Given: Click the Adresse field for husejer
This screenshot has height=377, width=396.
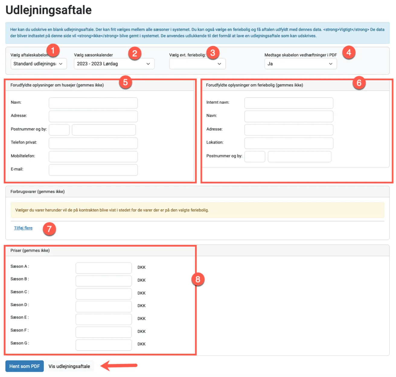Looking at the screenshot, I should tap(93, 116).
